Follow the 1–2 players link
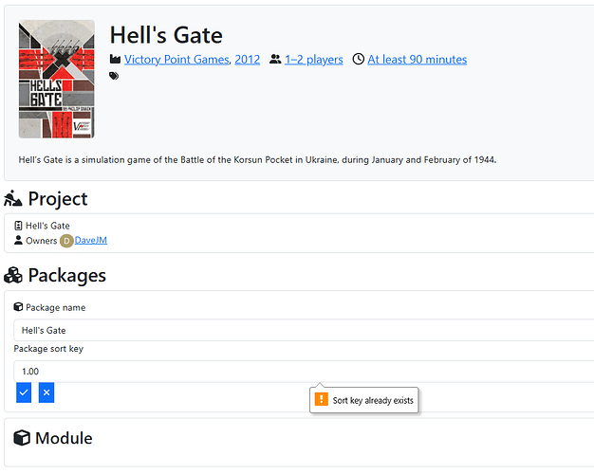The image size is (594, 474). (x=313, y=60)
